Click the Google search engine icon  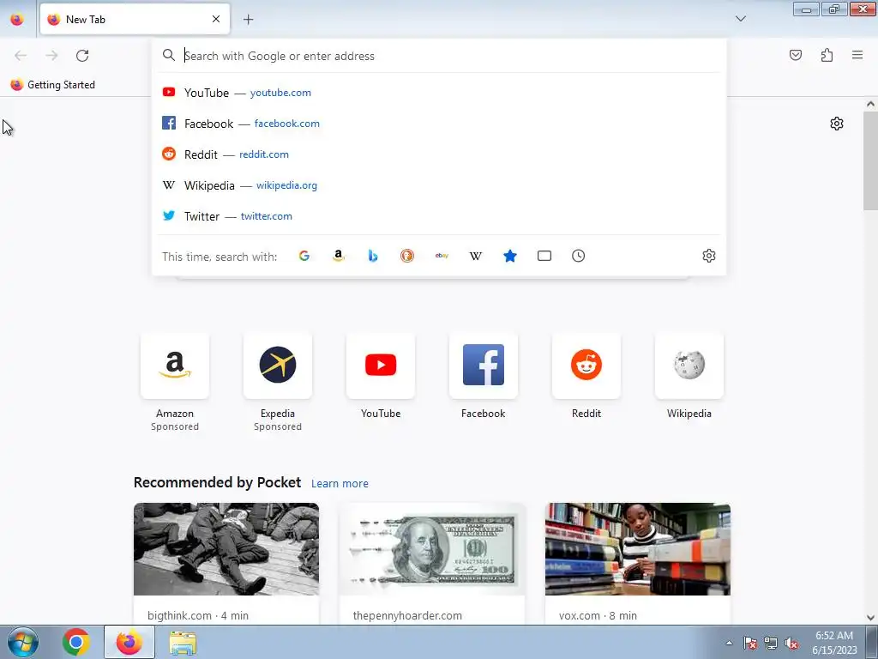tap(304, 256)
